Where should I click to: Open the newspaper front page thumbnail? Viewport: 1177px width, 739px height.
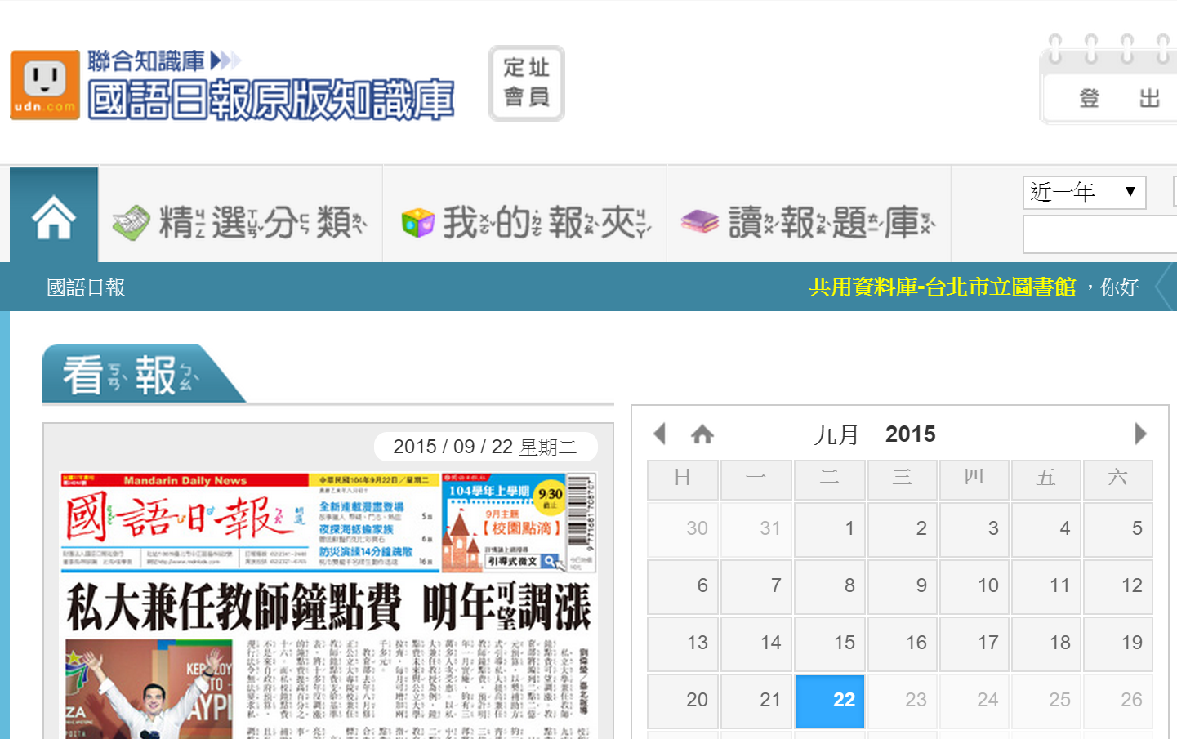[x=328, y=606]
